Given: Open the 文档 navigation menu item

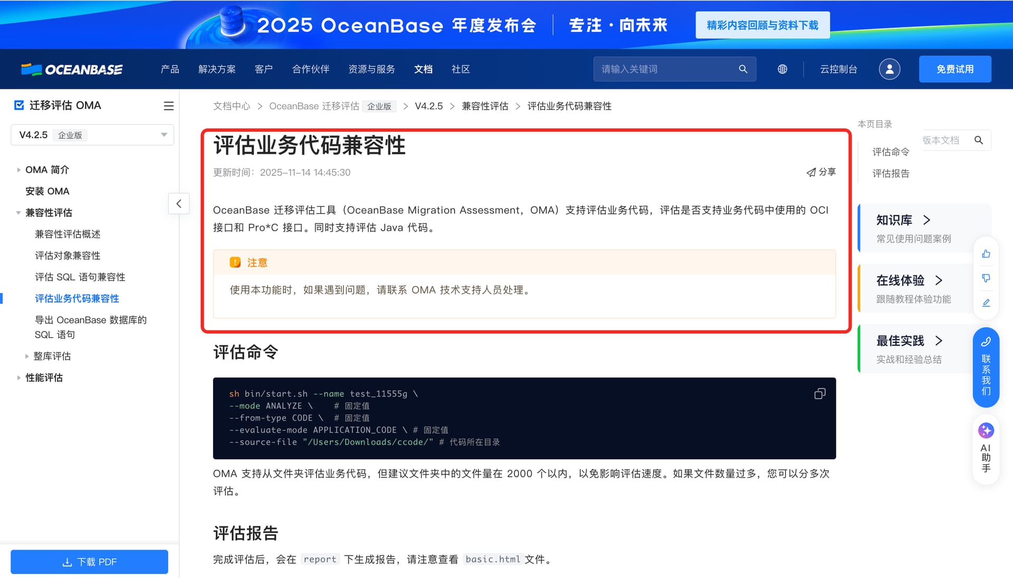Looking at the screenshot, I should [x=423, y=69].
